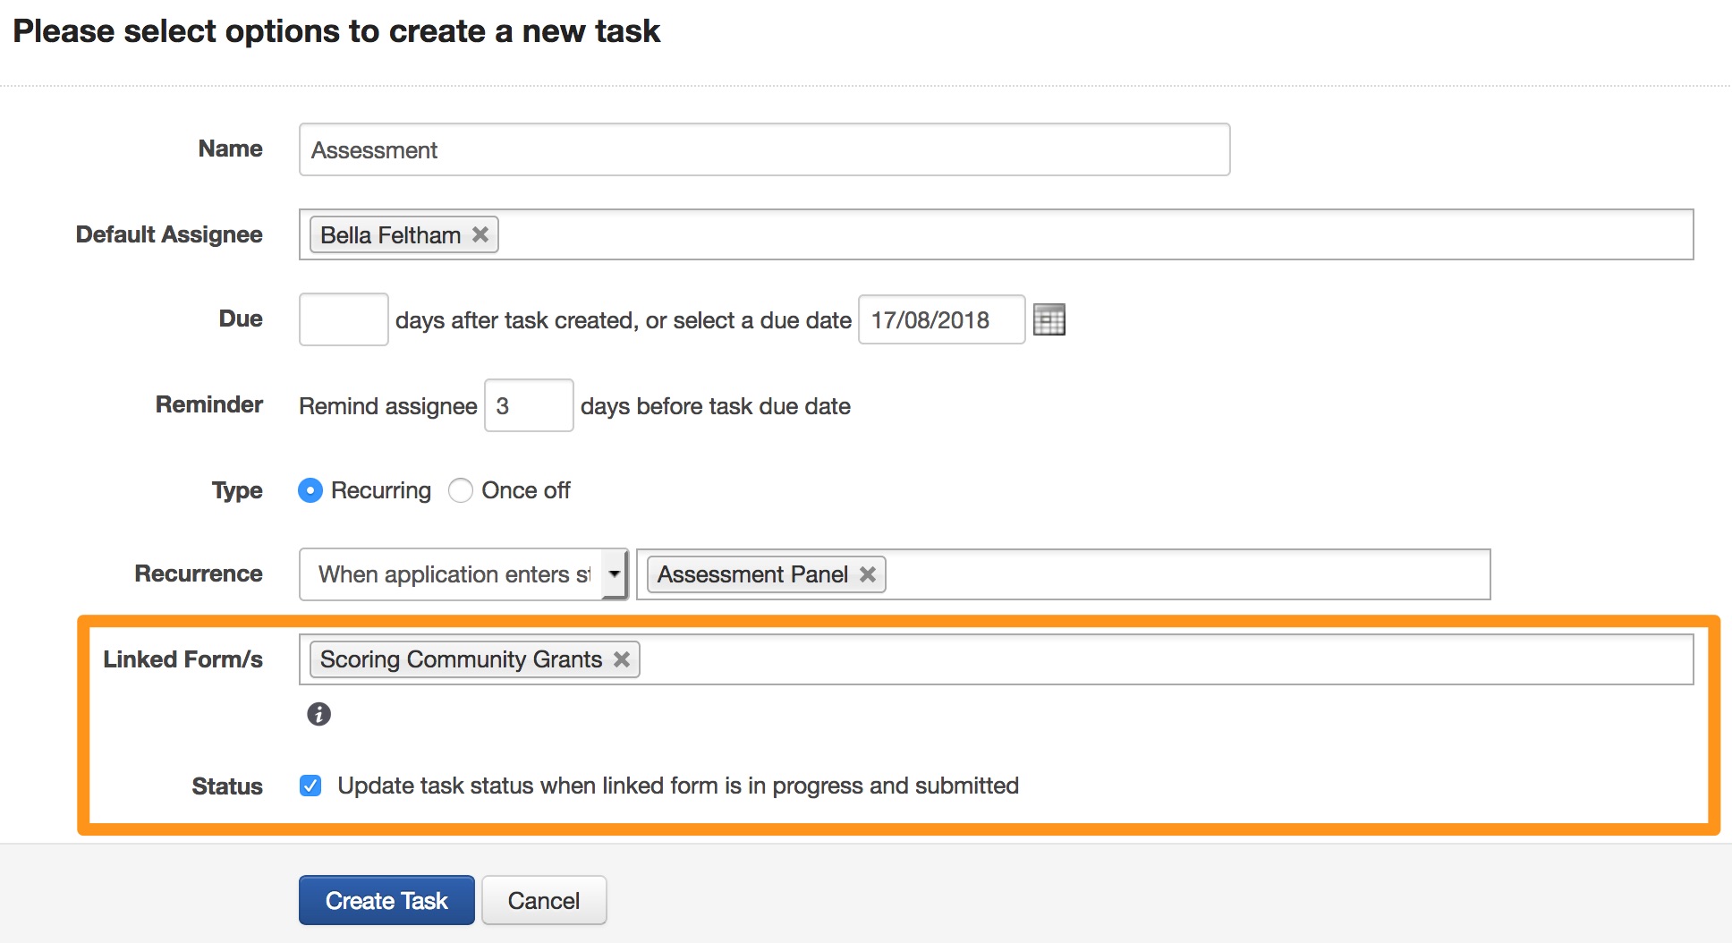
Task: Open the due date calendar picker
Action: 1049,319
